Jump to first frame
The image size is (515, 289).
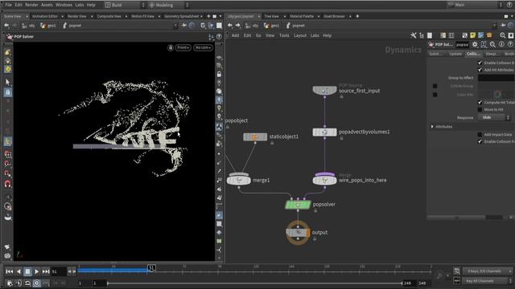(9, 271)
